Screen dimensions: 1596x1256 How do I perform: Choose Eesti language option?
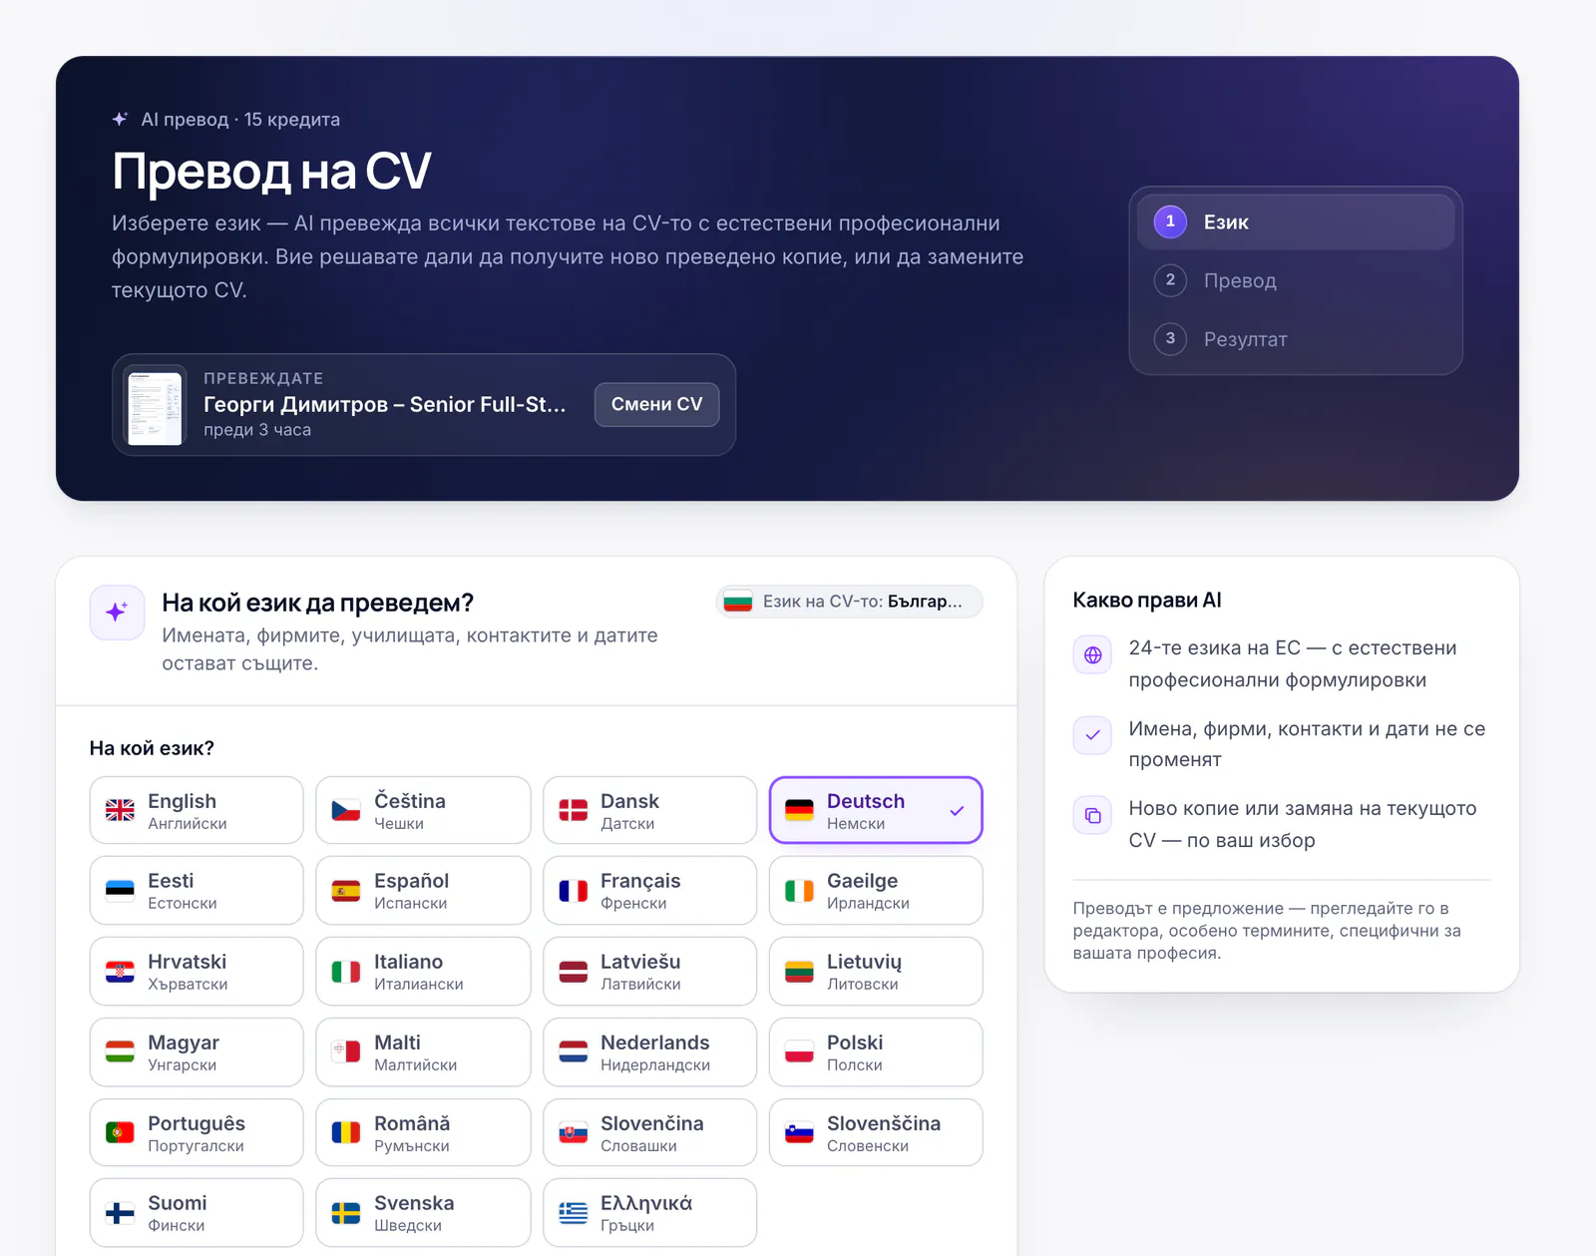197,890
